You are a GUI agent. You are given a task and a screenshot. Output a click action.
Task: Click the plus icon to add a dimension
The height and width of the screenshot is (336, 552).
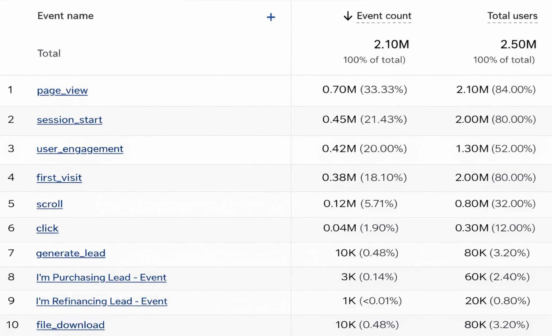click(x=271, y=17)
